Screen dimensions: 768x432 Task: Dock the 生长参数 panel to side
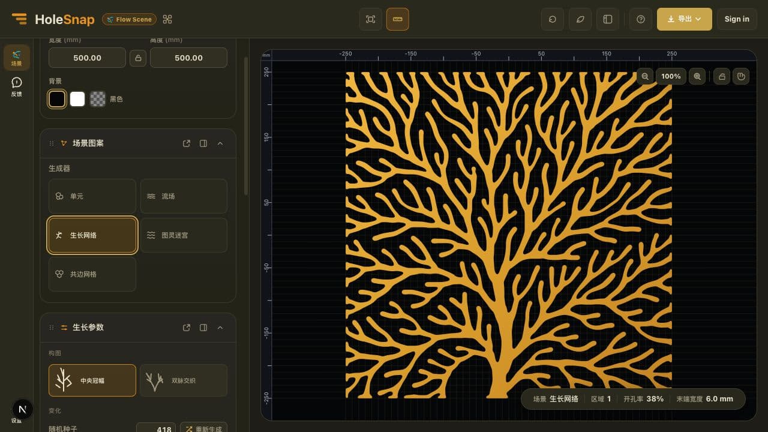pos(203,328)
